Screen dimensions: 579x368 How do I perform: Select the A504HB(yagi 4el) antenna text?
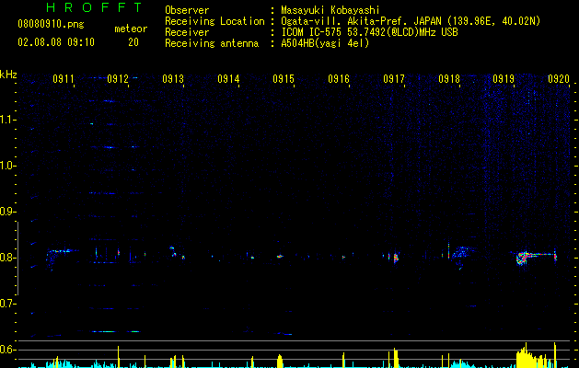(x=325, y=43)
